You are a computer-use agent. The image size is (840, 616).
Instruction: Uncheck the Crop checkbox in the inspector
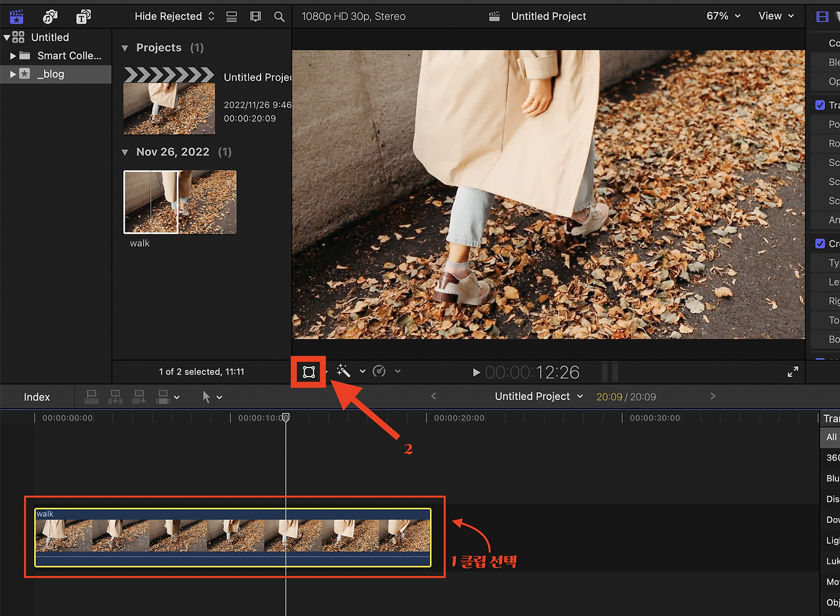click(x=820, y=243)
